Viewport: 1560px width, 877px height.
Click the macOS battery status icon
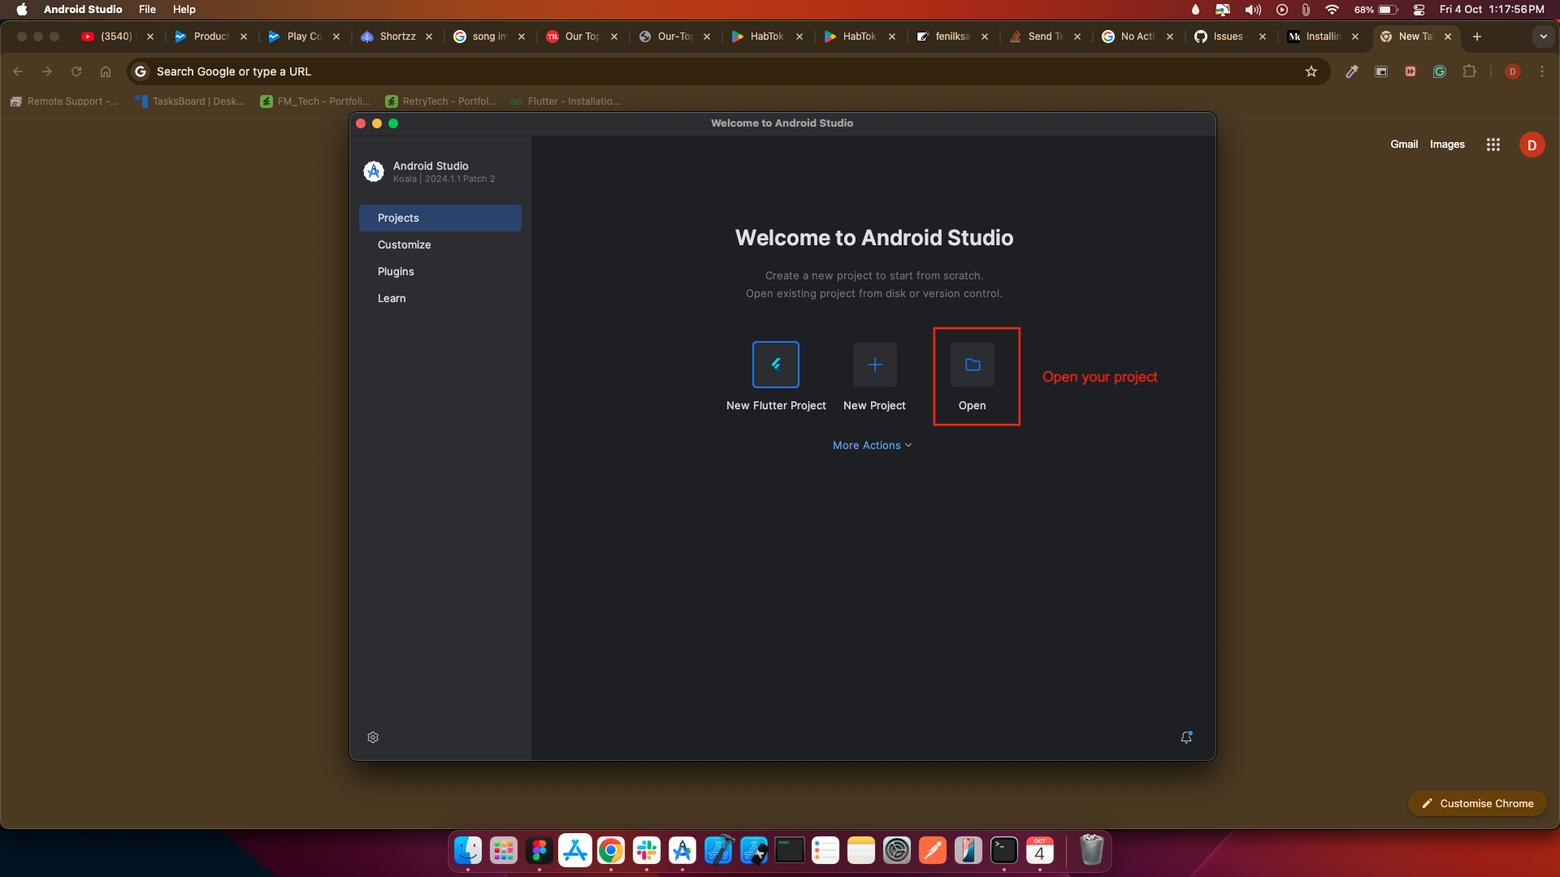point(1389,10)
